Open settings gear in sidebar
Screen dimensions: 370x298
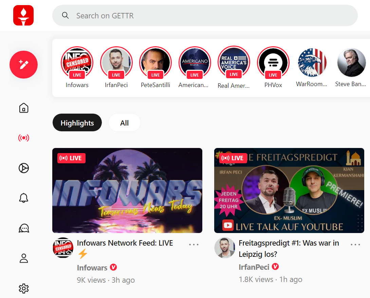(24, 288)
